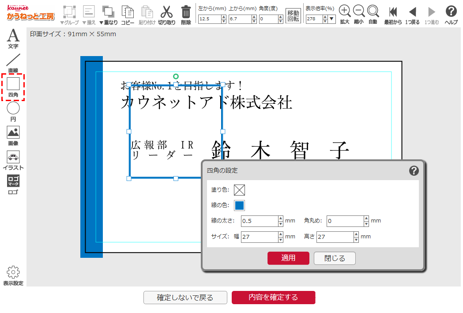Click 1つ進む redo arrow
This screenshot has height=313, width=463.
[431, 15]
